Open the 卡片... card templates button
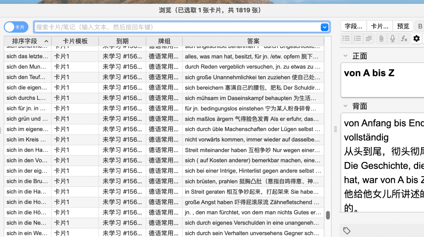Screen dimensions: 424x237 point(380,26)
